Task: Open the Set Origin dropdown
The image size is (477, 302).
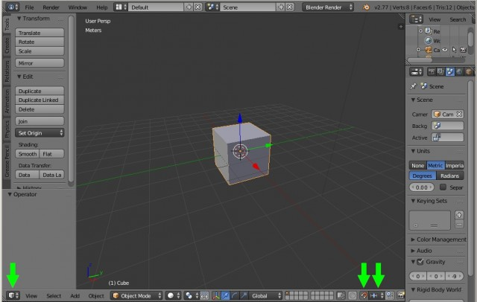Action: (x=40, y=133)
